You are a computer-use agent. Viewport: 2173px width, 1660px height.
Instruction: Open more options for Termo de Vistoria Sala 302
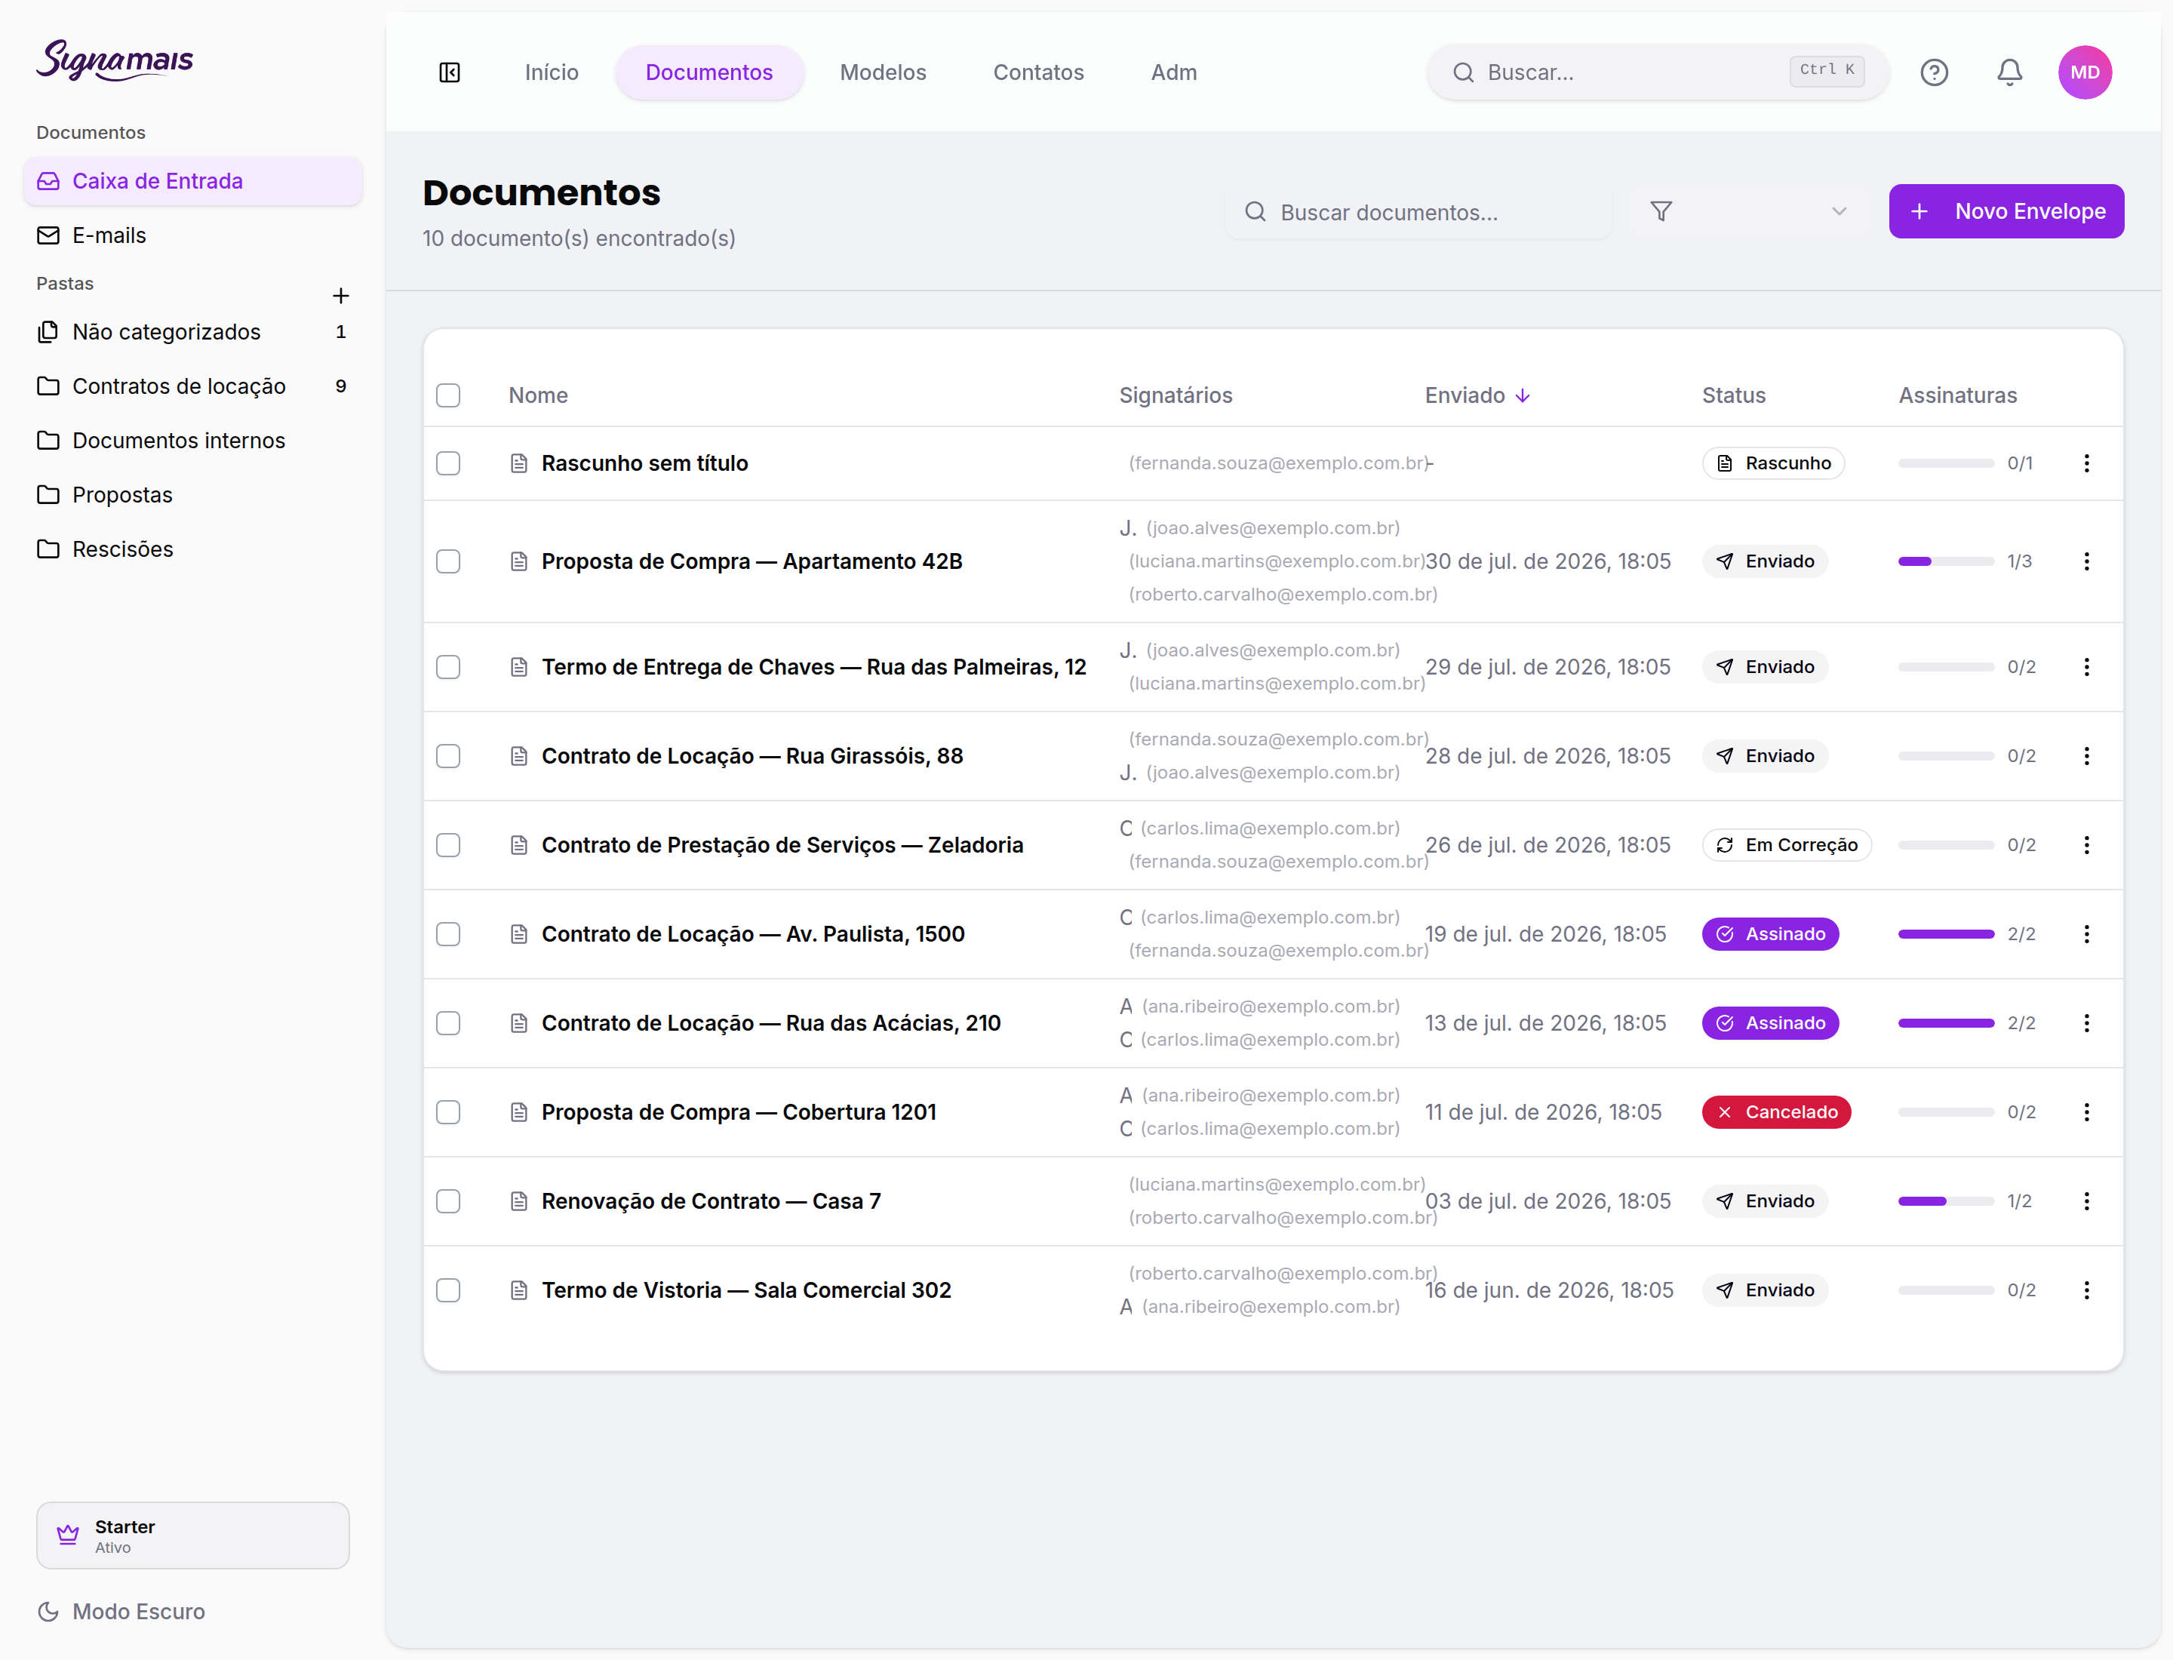point(2086,1290)
